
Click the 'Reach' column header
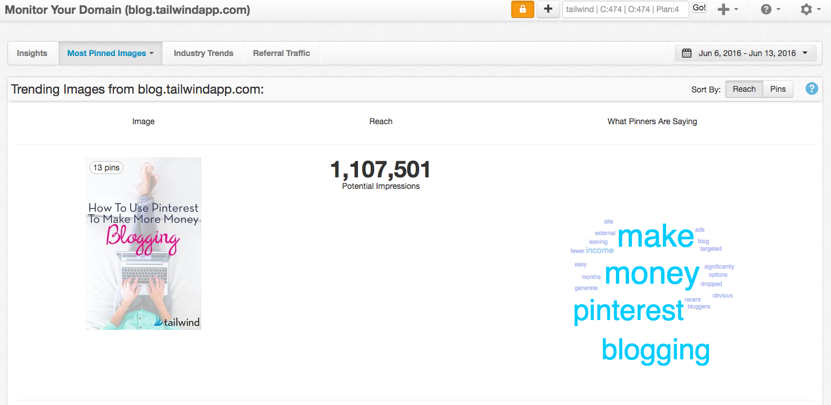point(381,121)
